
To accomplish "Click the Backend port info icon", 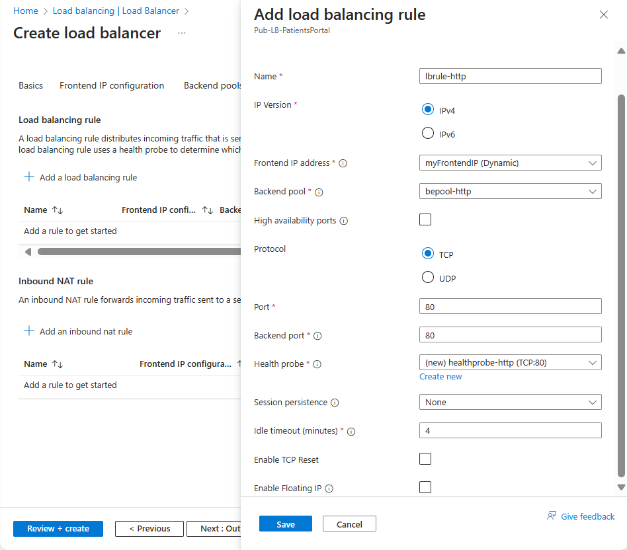I will [x=317, y=336].
